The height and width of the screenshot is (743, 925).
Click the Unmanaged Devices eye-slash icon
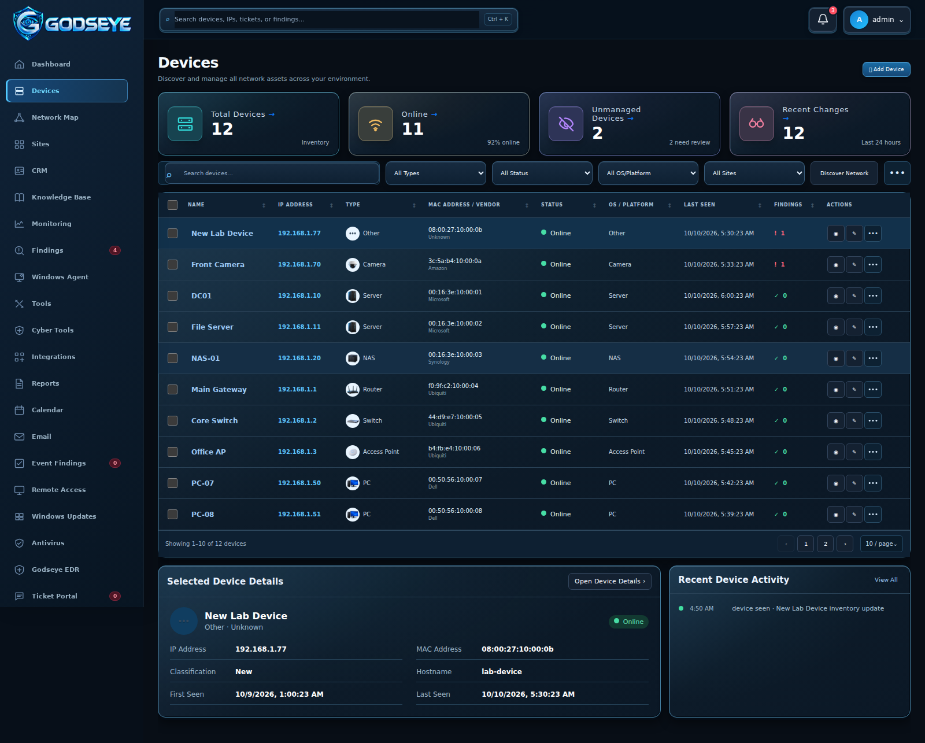click(566, 124)
